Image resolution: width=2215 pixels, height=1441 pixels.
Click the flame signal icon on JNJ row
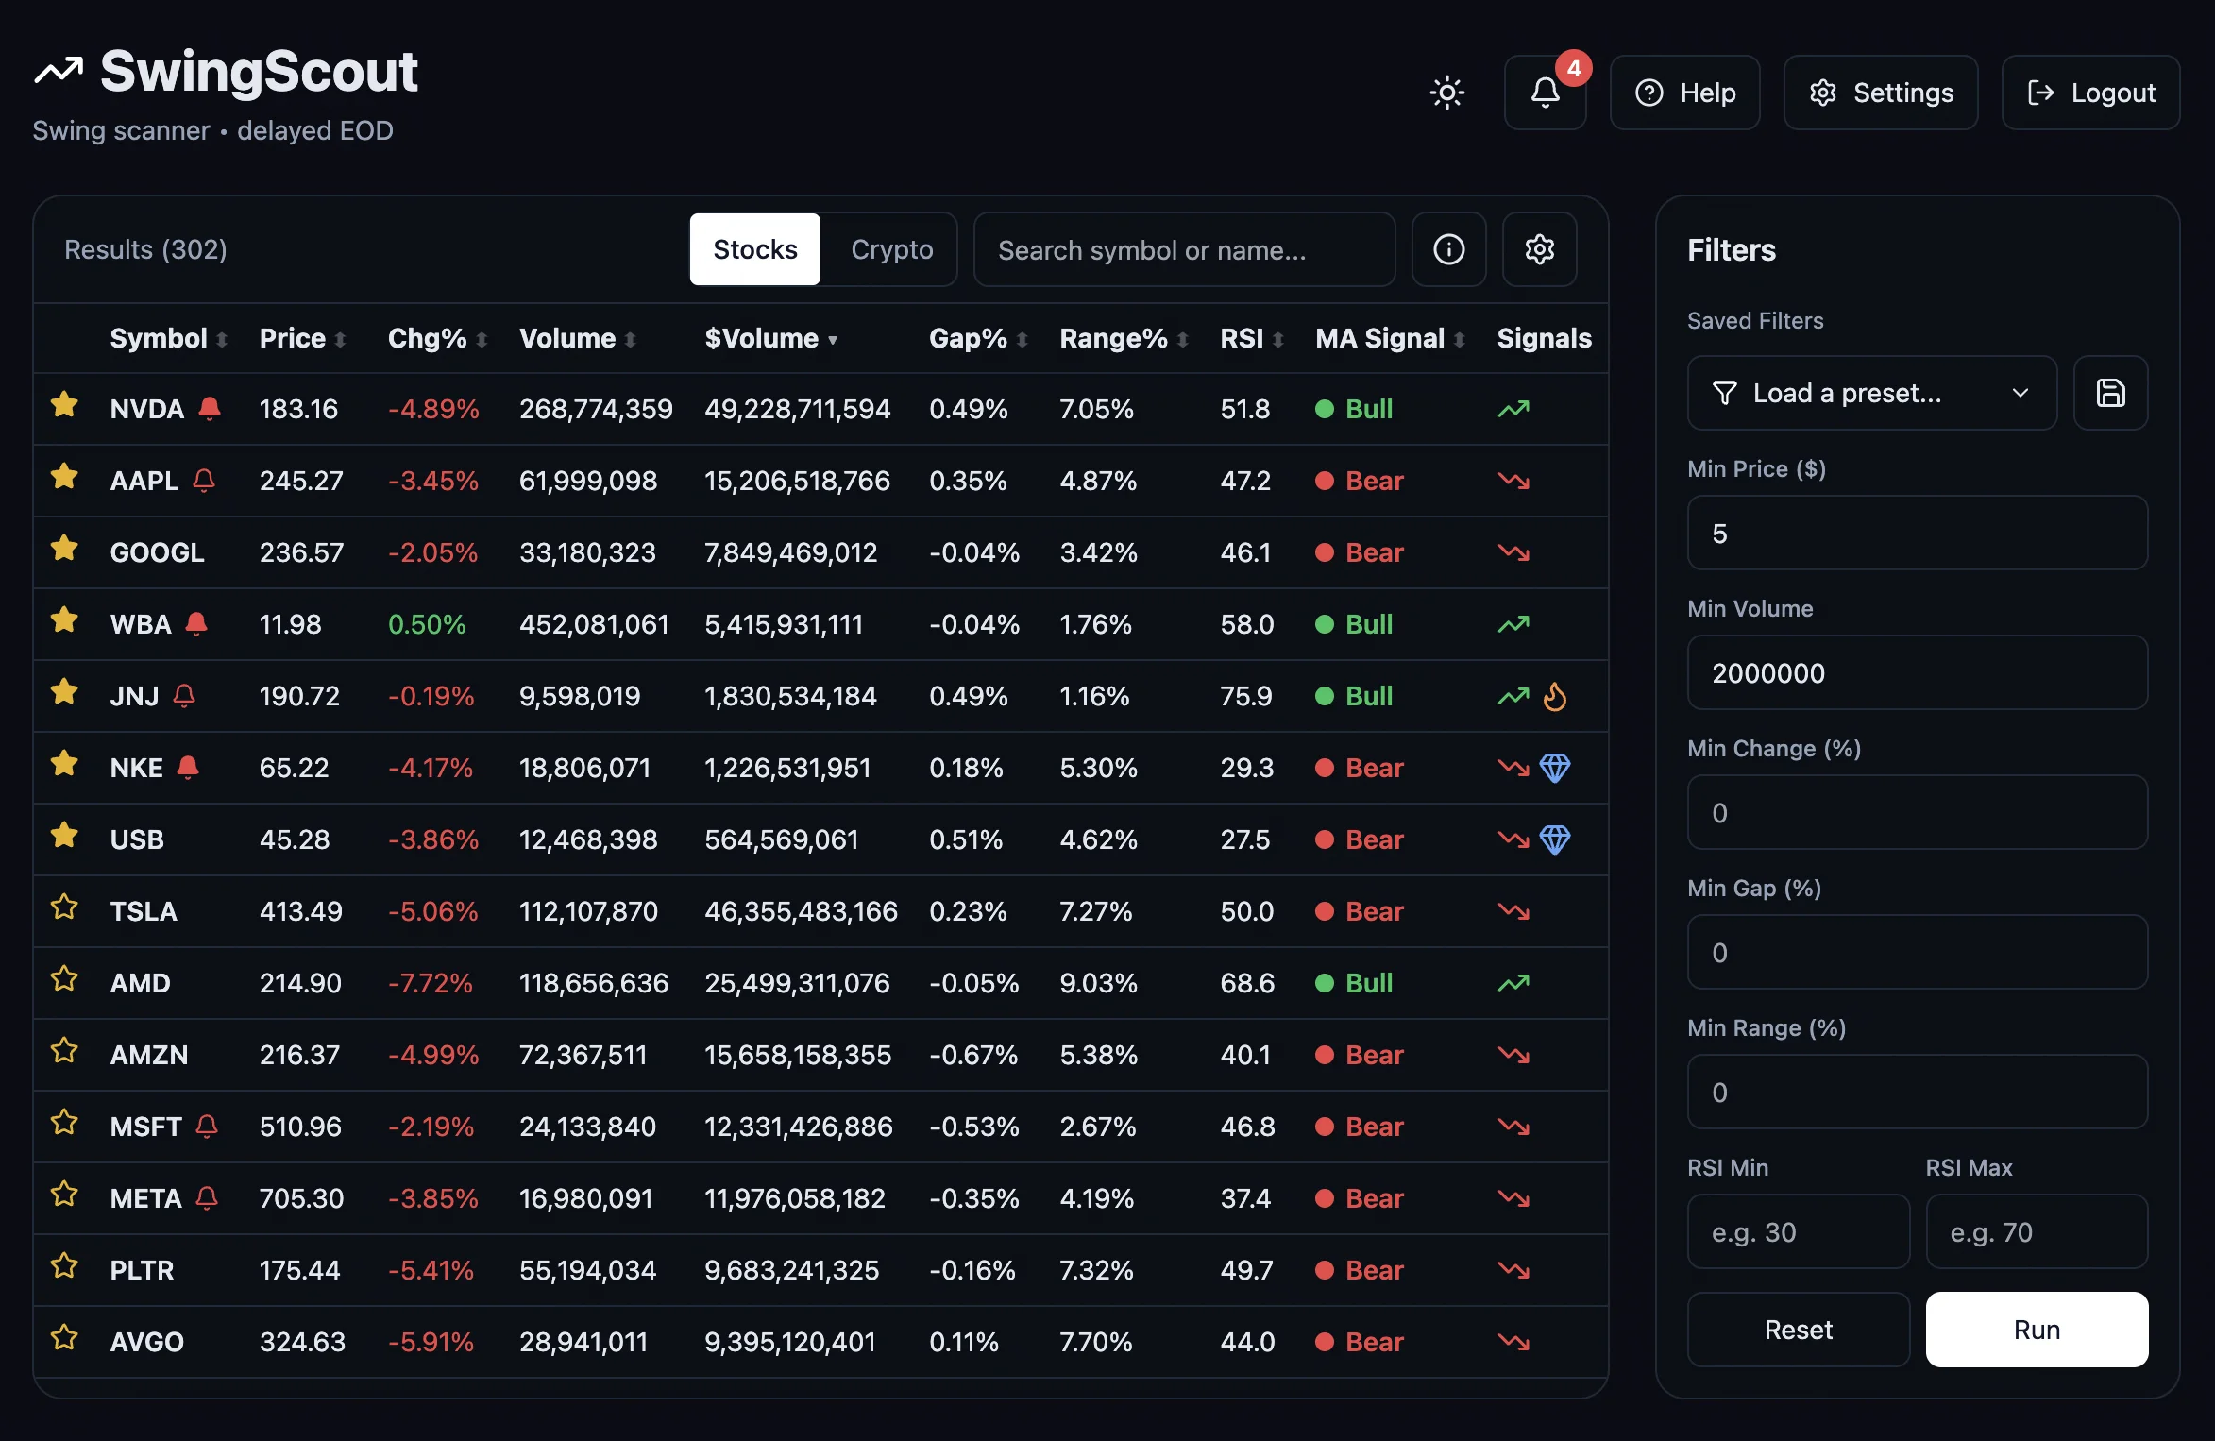click(1554, 697)
